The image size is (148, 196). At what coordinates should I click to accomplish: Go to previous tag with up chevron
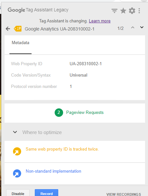[133, 28]
